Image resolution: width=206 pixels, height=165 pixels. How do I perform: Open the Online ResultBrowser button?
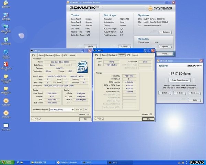pos(180,80)
